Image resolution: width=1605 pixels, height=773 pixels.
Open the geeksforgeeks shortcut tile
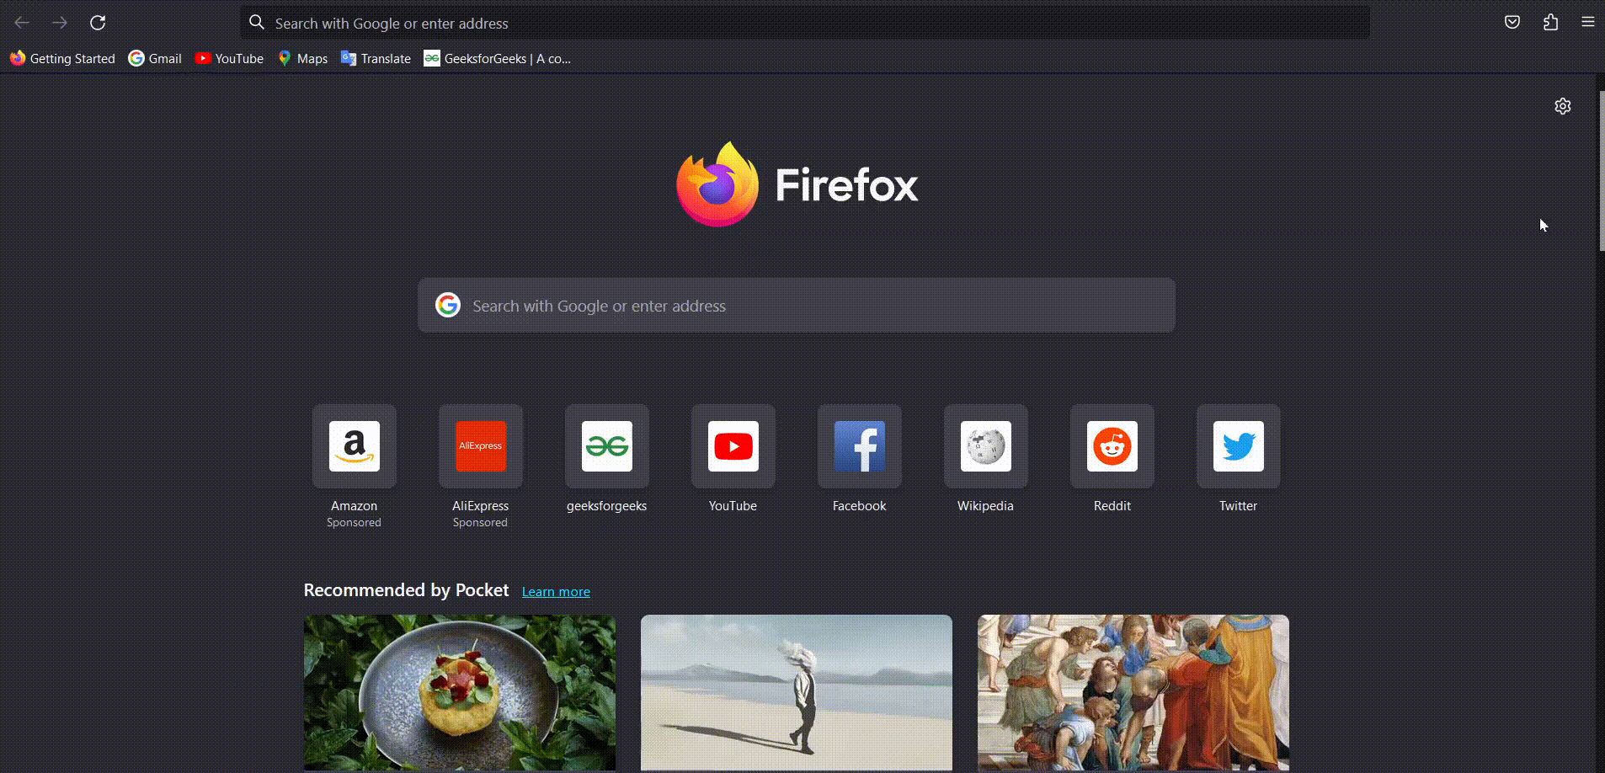click(x=607, y=446)
